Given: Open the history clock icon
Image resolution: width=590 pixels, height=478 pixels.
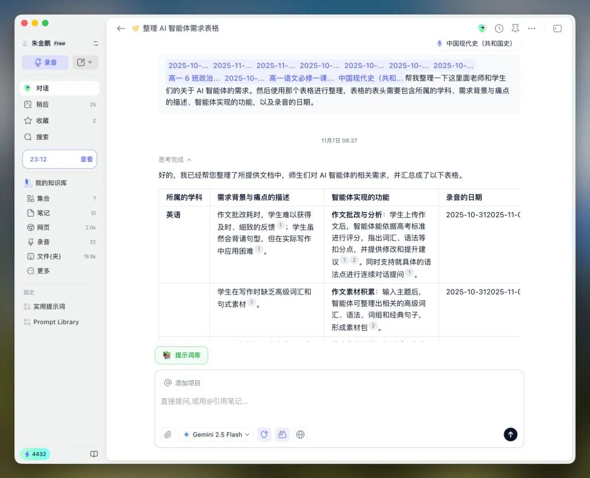Looking at the screenshot, I should tap(499, 29).
